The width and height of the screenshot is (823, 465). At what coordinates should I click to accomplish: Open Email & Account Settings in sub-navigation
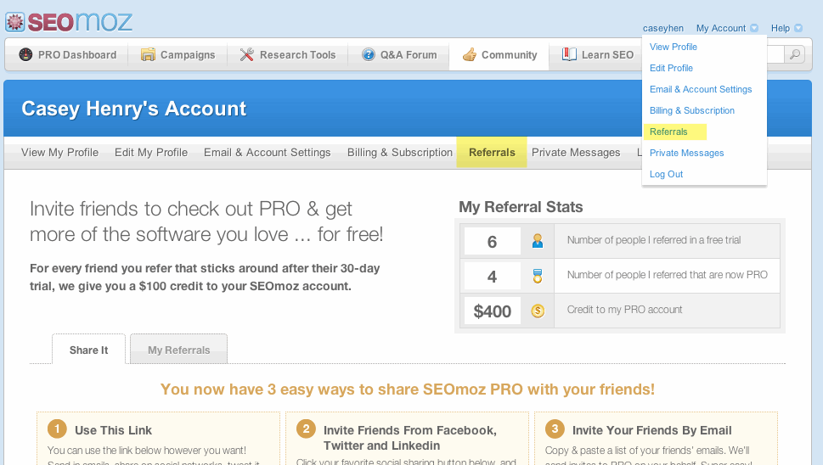pos(267,153)
